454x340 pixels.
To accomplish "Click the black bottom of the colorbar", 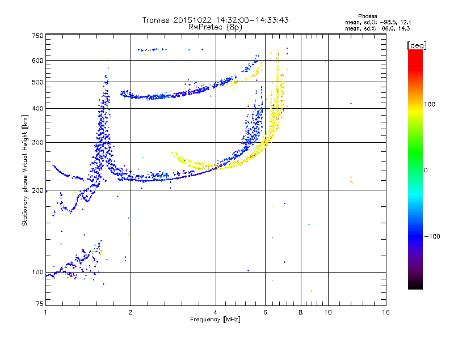I will click(x=415, y=285).
